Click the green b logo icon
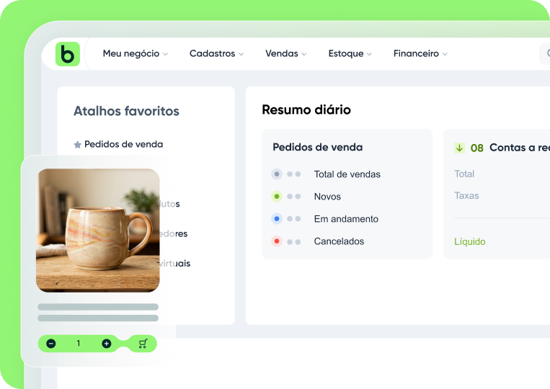This screenshot has width=550, height=389. (x=68, y=54)
